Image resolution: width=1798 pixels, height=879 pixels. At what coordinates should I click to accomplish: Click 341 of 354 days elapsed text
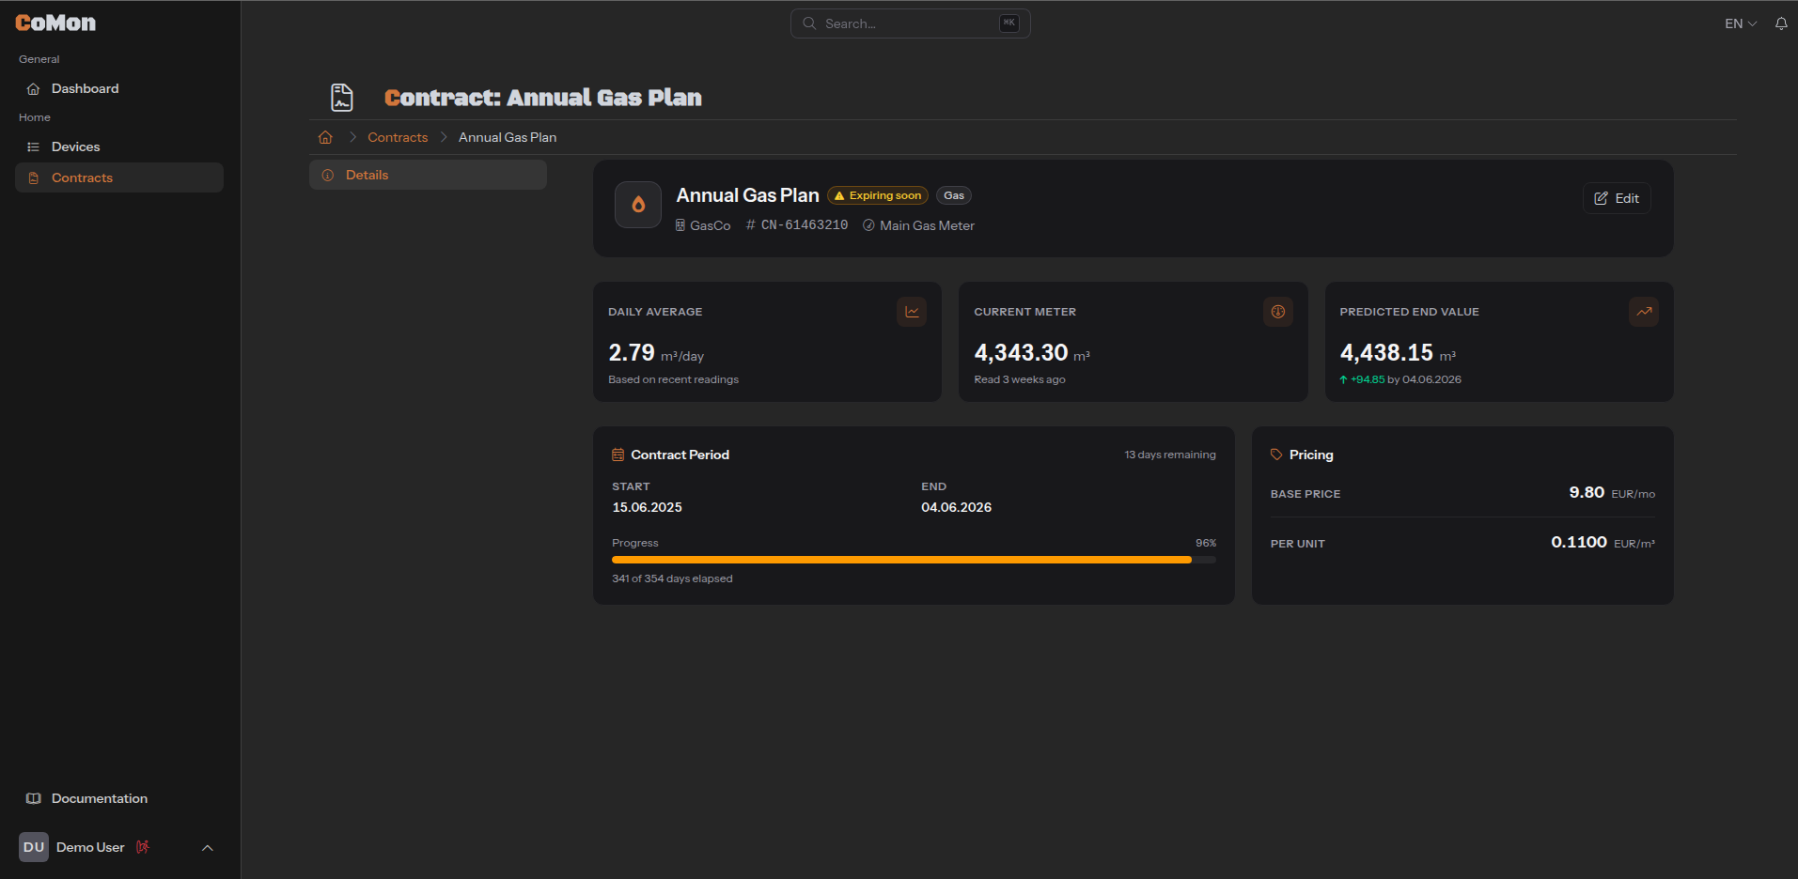pos(672,578)
